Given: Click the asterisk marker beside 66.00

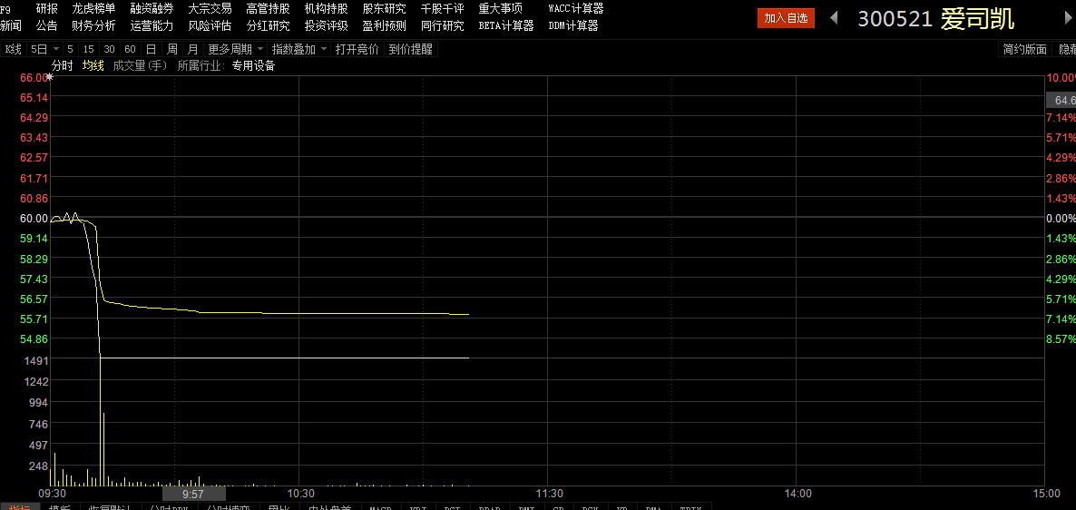Looking at the screenshot, I should tap(51, 77).
